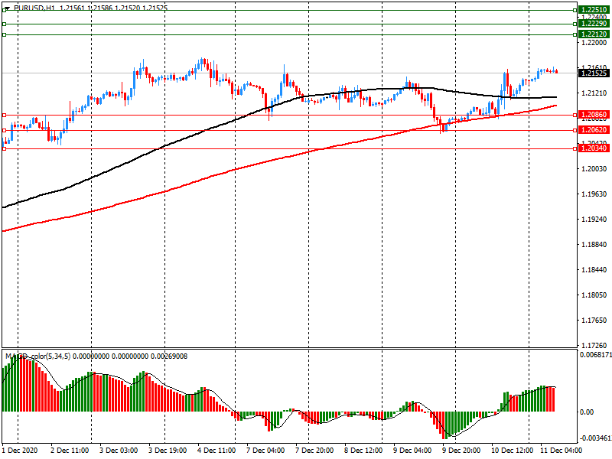Click the 1.18440 value on the price scale

coord(594,270)
